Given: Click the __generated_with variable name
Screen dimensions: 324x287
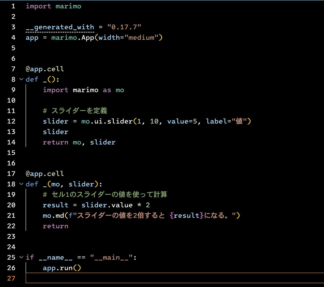Looking at the screenshot, I should click(x=60, y=27).
